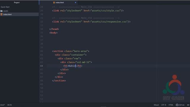Click the closing section tag

(59, 81)
